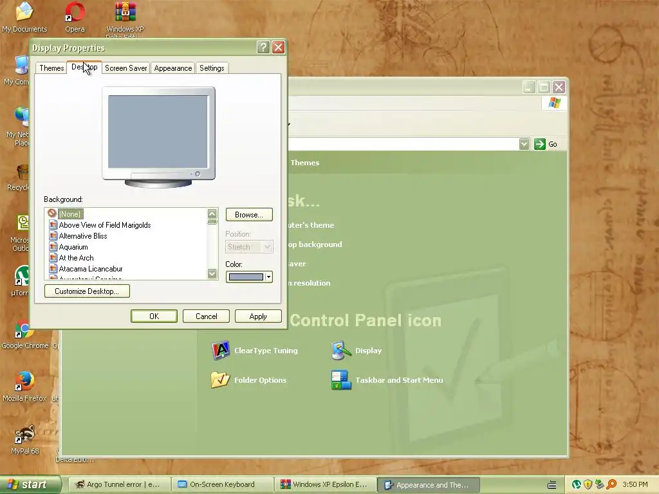Screen dimensions: 659x494
Task: Open the Settings tab in Display Properties
Action: (212, 68)
